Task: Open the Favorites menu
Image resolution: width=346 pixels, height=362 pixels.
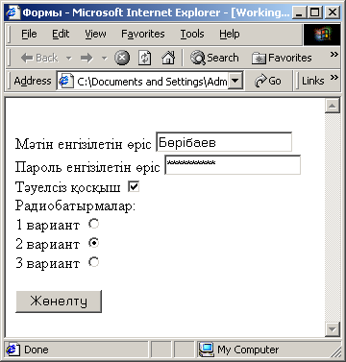Action: (x=143, y=34)
